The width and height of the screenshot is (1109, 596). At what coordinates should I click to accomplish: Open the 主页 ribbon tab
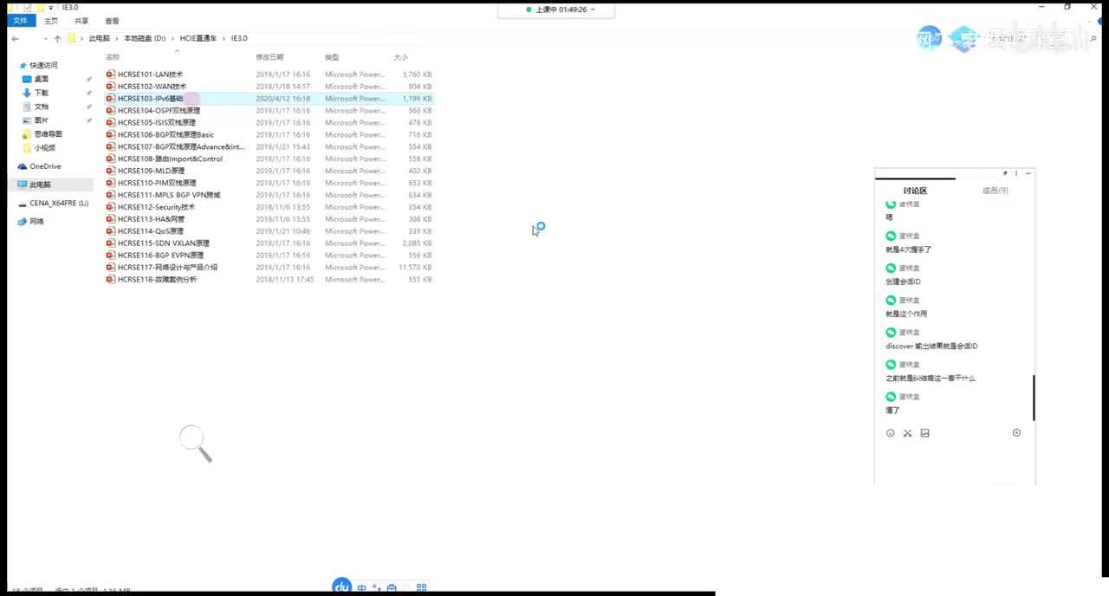(x=51, y=21)
